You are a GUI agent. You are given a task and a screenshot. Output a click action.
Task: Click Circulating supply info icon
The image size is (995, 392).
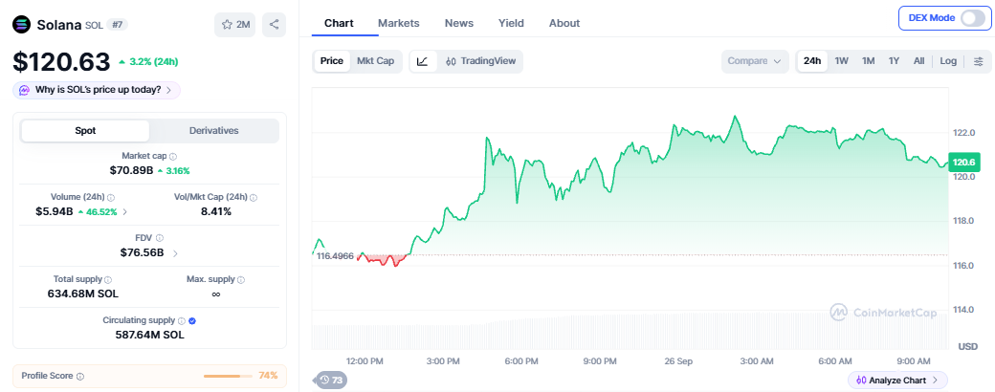point(182,321)
